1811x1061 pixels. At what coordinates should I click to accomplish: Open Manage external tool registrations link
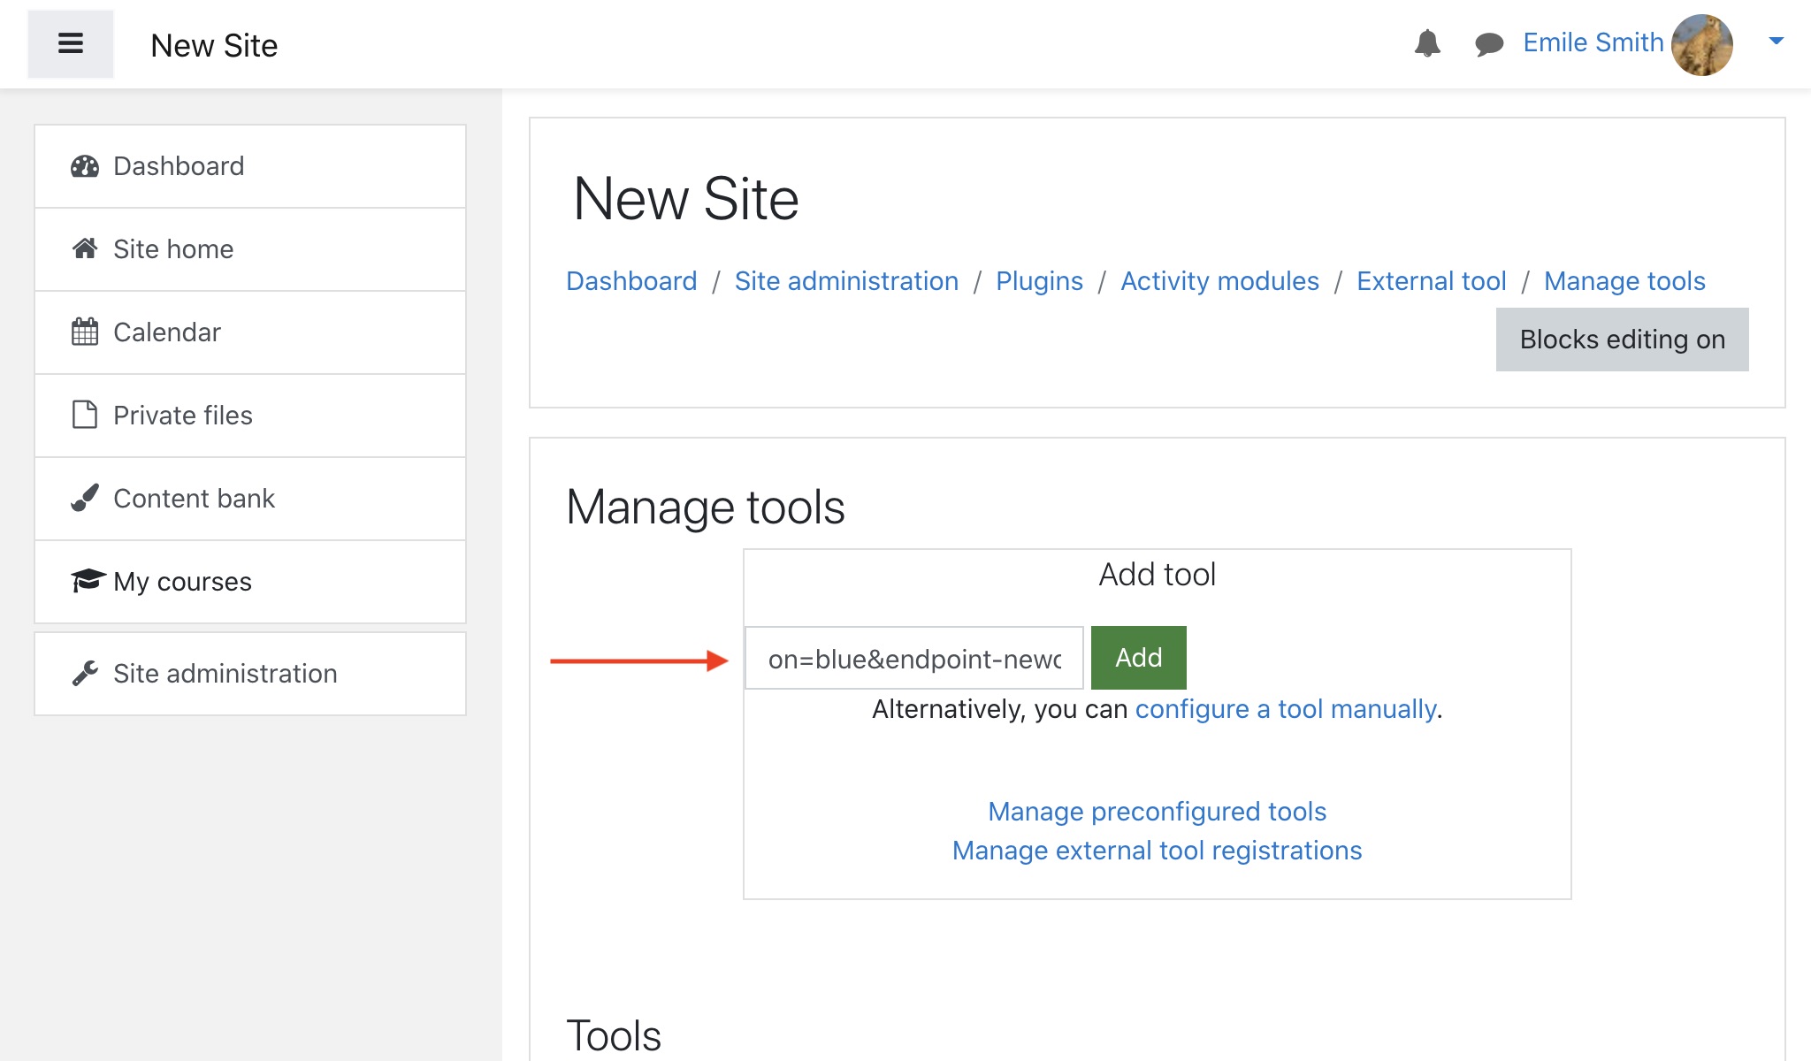pyautogui.click(x=1157, y=851)
